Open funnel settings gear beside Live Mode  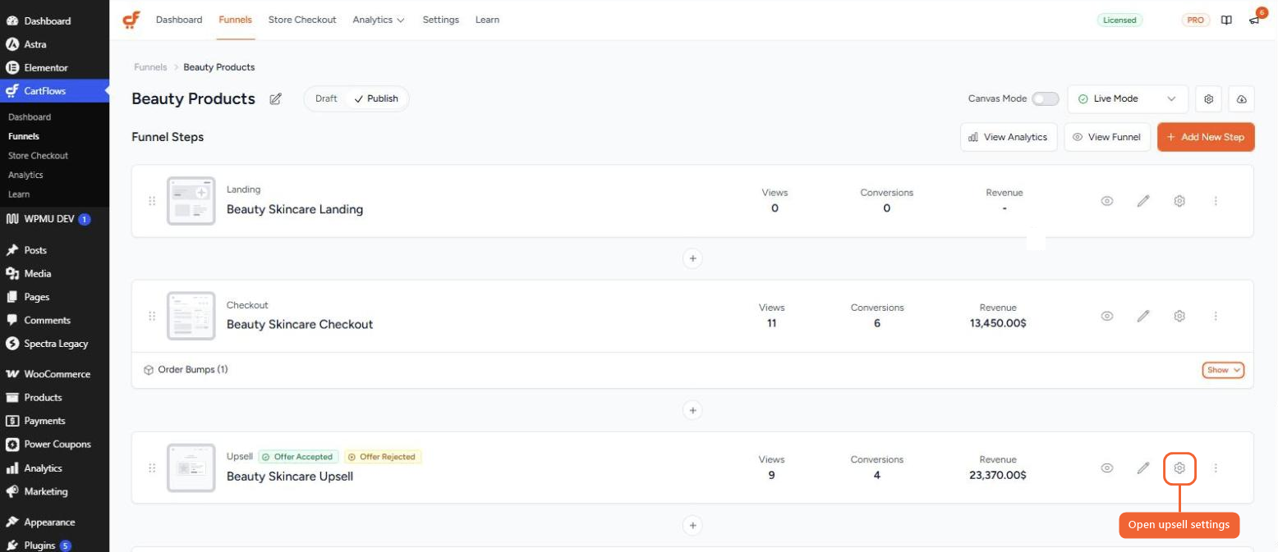coord(1209,98)
